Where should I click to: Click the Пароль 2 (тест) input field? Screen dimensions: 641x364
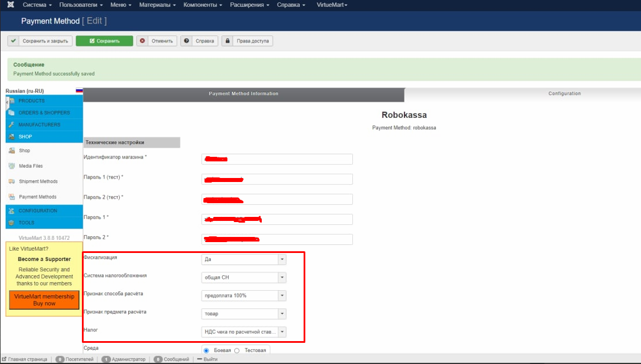tap(277, 199)
